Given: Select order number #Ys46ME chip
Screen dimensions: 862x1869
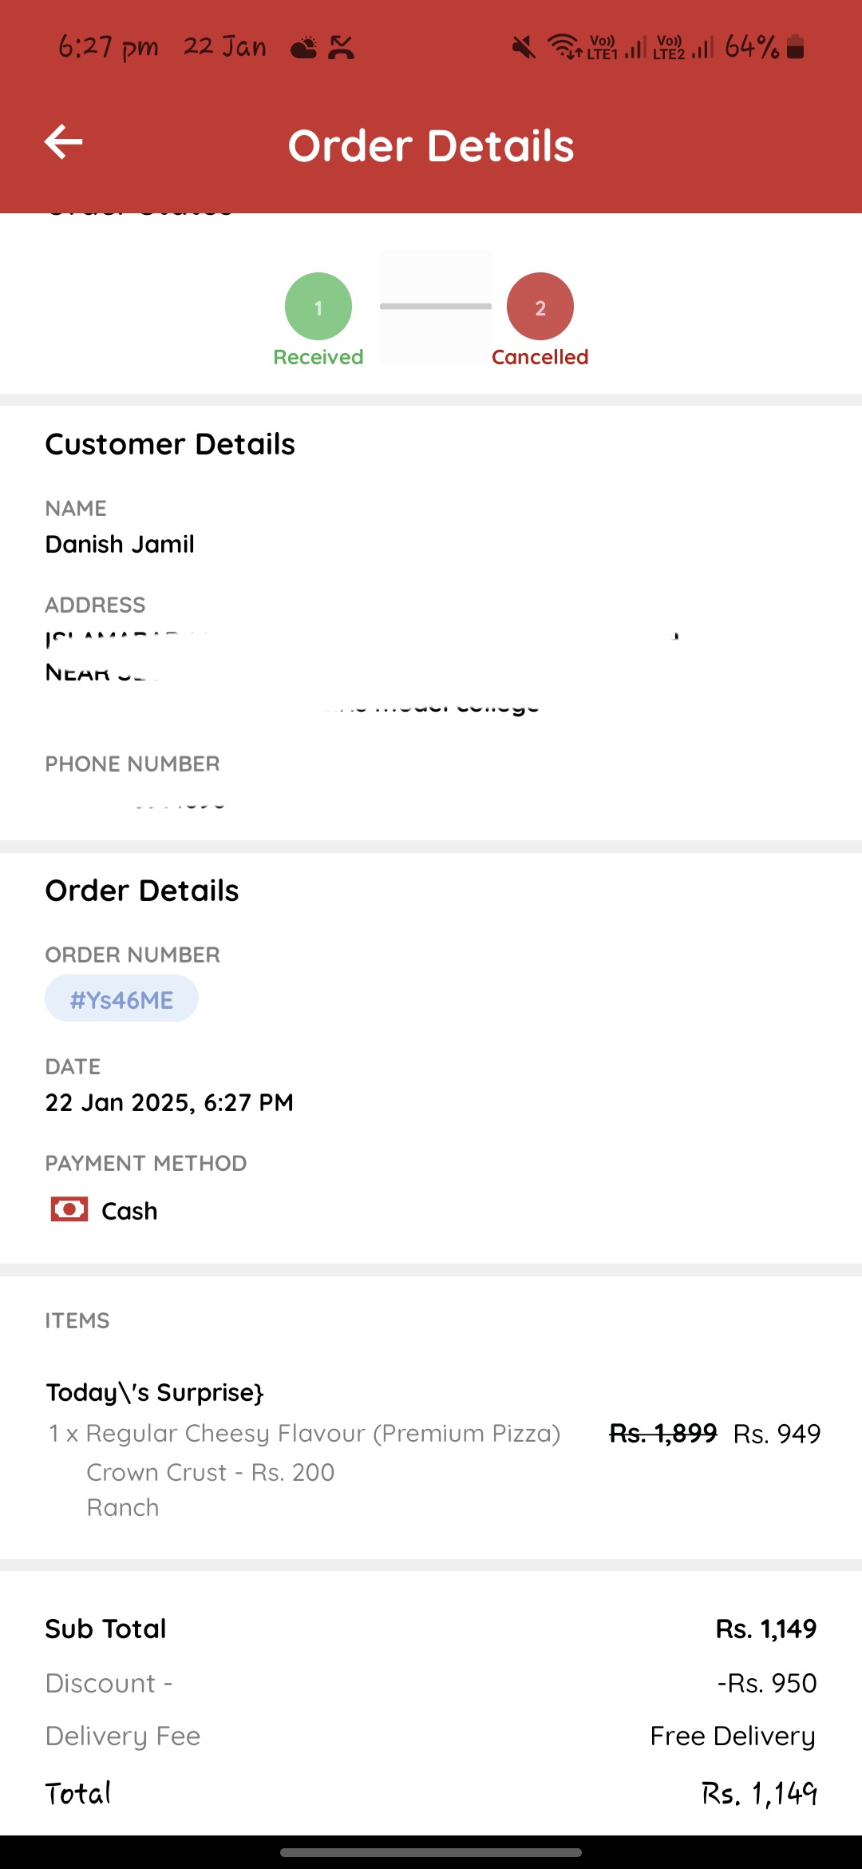Looking at the screenshot, I should [x=121, y=998].
